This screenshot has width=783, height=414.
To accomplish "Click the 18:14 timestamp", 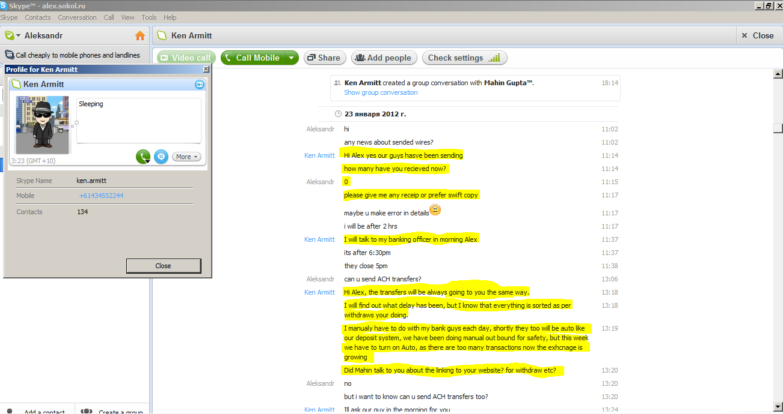I will tap(610, 83).
